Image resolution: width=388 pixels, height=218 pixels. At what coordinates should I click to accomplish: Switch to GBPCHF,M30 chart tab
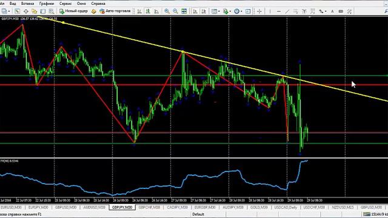150,207
